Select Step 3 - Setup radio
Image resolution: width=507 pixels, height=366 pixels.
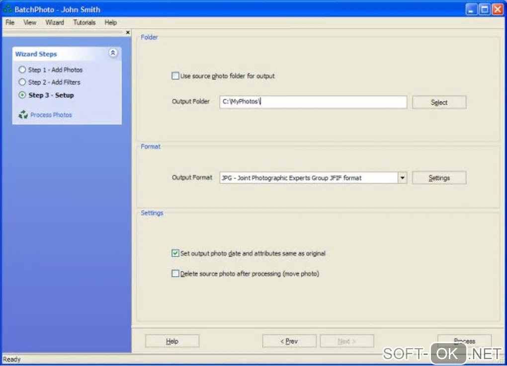click(x=22, y=95)
